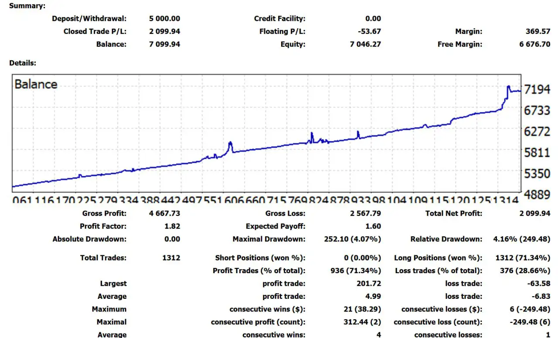Select the Deposit/Withdrawal value 5 000.00
The height and width of the screenshot is (338, 558).
click(164, 19)
